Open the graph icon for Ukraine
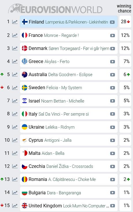Viewport: 133px width, 212px height. coord(15,127)
